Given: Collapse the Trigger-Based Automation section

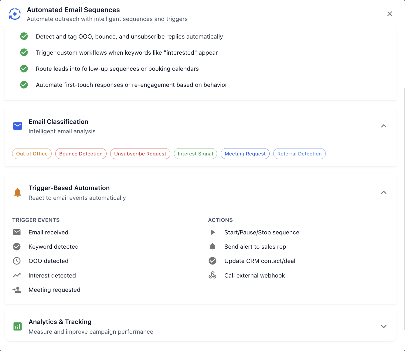Looking at the screenshot, I should 383,193.
